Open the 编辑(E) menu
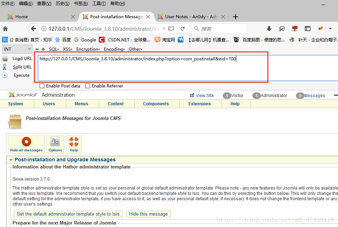The width and height of the screenshot is (338, 227). pos(26,4)
